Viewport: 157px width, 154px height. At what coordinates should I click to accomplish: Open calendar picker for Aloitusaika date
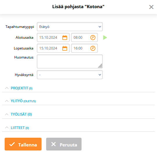coord(65,38)
